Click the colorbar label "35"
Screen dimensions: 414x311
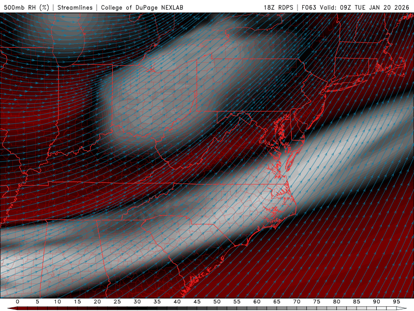(157, 302)
